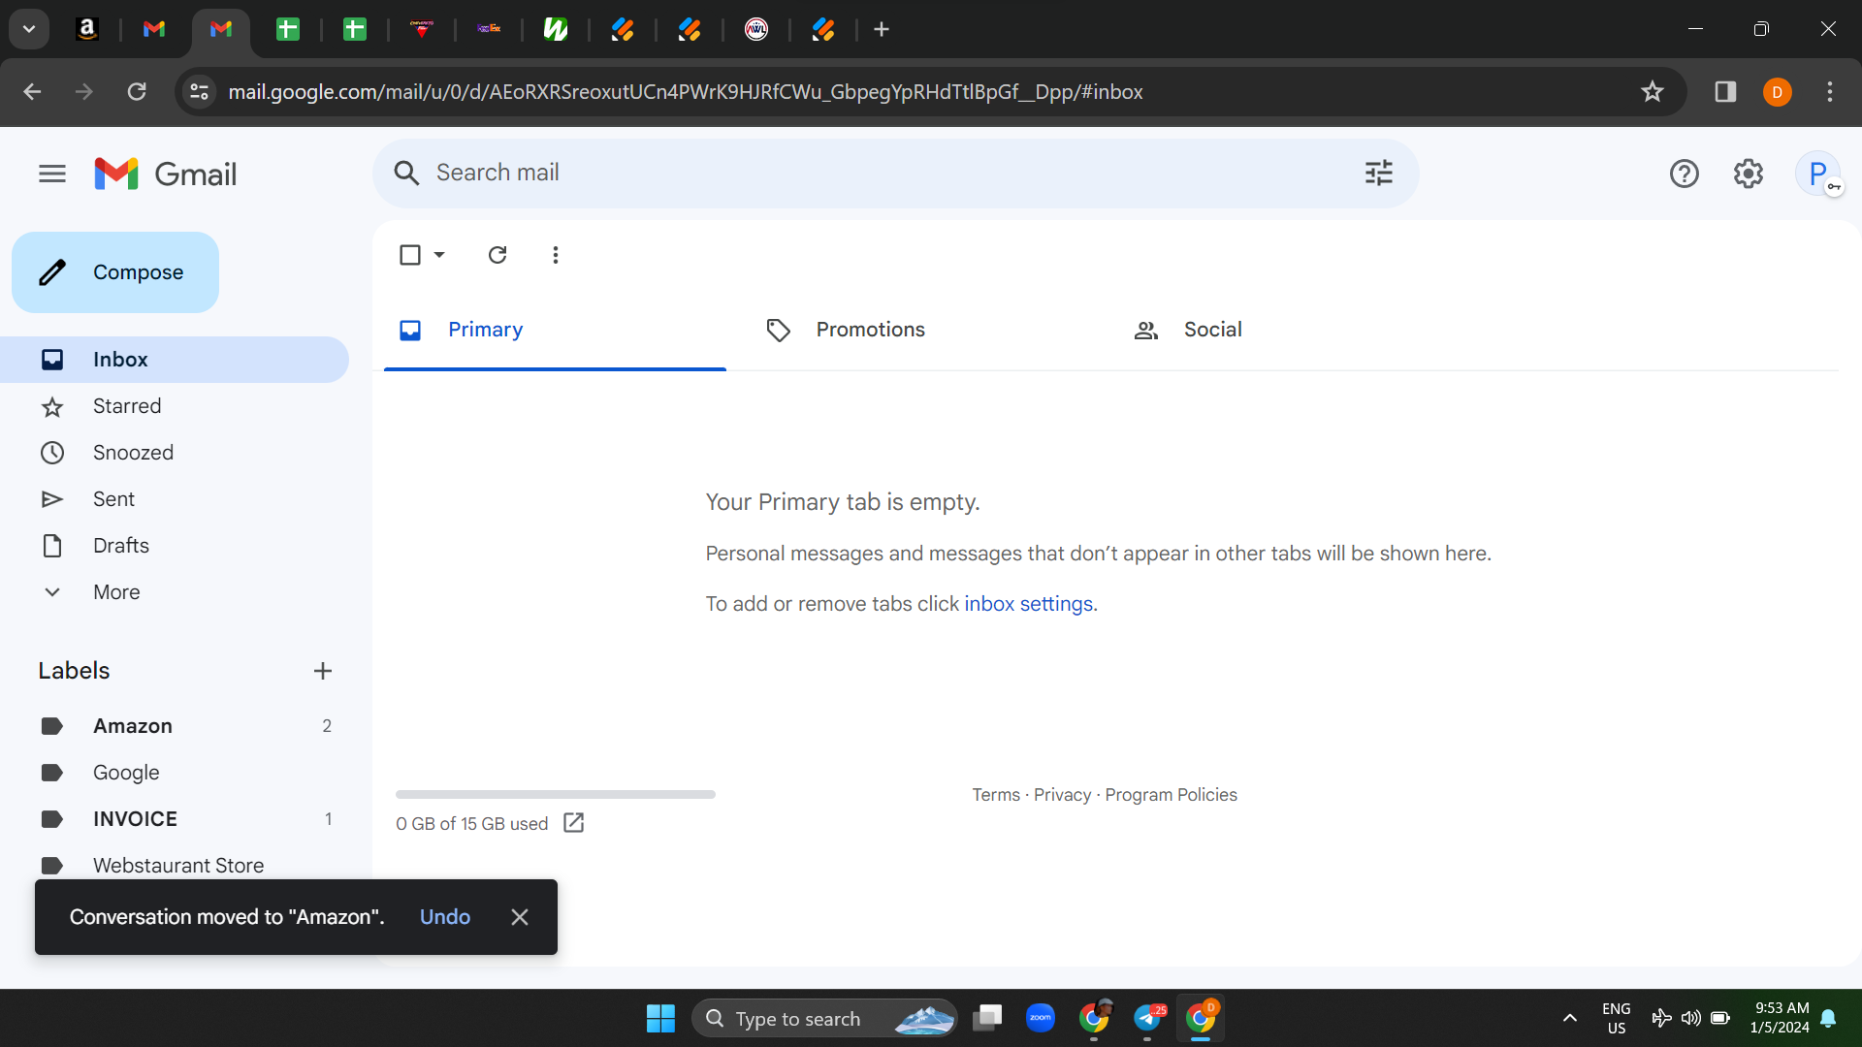The width and height of the screenshot is (1862, 1047).
Task: Toggle the select all checkbox
Action: click(410, 255)
